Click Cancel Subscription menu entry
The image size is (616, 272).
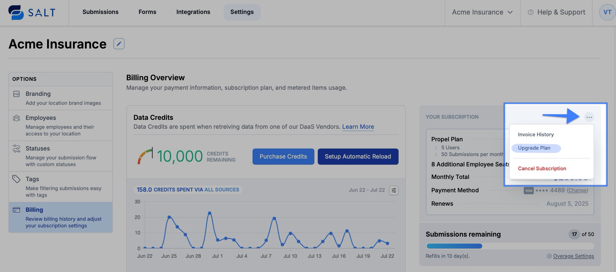pyautogui.click(x=542, y=169)
